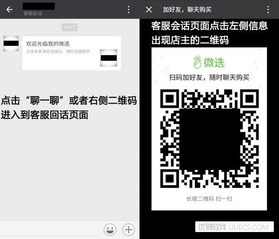Tap the 加好友，聊天购买 page title
The height and width of the screenshot is (239, 279).
click(187, 10)
